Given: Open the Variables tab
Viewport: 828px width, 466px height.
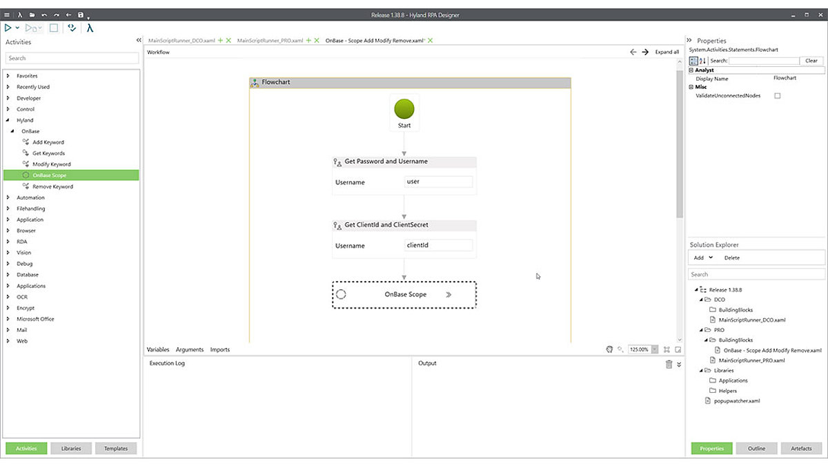Looking at the screenshot, I should pyautogui.click(x=158, y=349).
